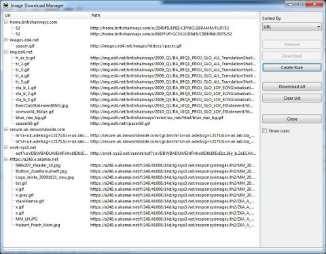This screenshot has height=254, width=326.
Task: Select the img.ed4.net node label
Action: tap(21, 52)
